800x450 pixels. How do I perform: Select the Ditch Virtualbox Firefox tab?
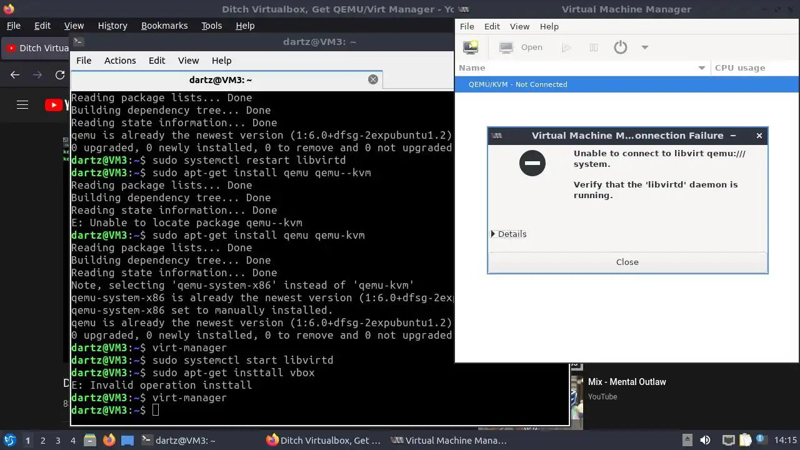pyautogui.click(x=36, y=48)
